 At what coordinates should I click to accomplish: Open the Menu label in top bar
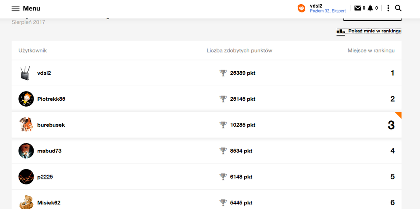click(32, 8)
